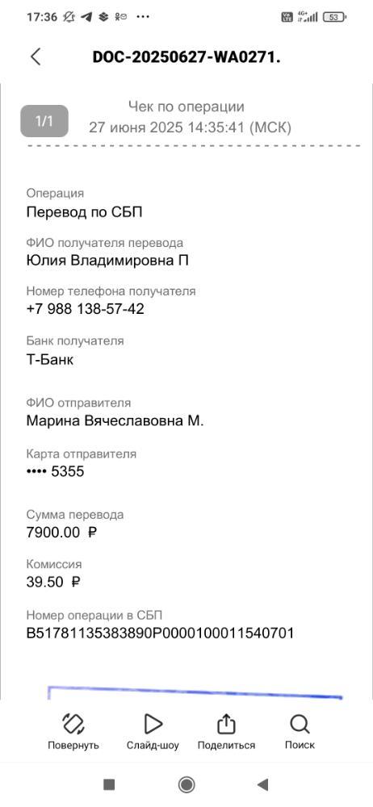Viewport: 373px width, 807px height.
Task: Open the Поделиться share icon
Action: [x=225, y=724]
